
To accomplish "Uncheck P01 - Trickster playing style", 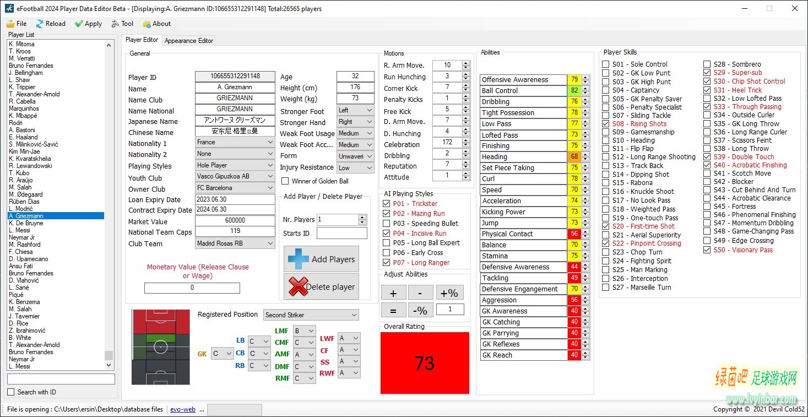I will tap(386, 204).
